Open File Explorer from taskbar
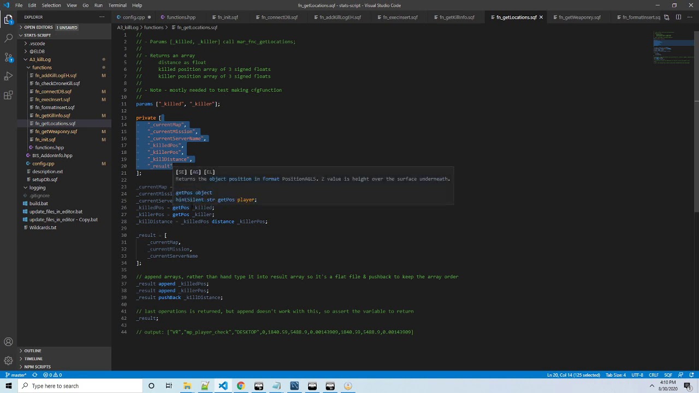This screenshot has height=393, width=699. click(x=187, y=386)
